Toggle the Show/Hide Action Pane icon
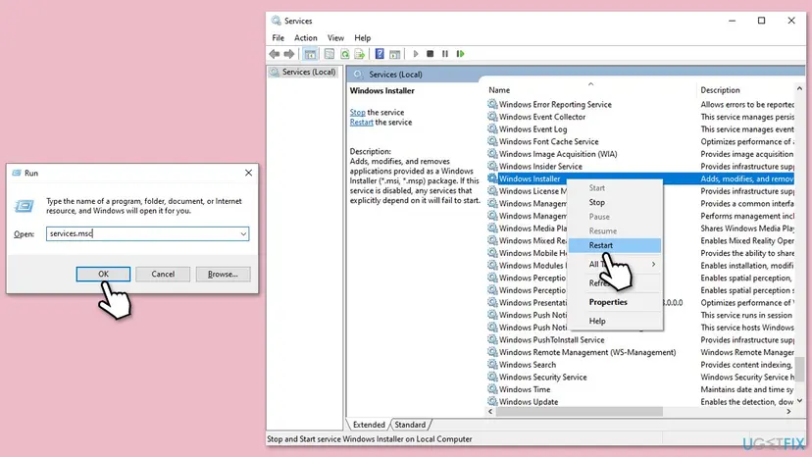This screenshot has width=812, height=457. click(x=394, y=54)
